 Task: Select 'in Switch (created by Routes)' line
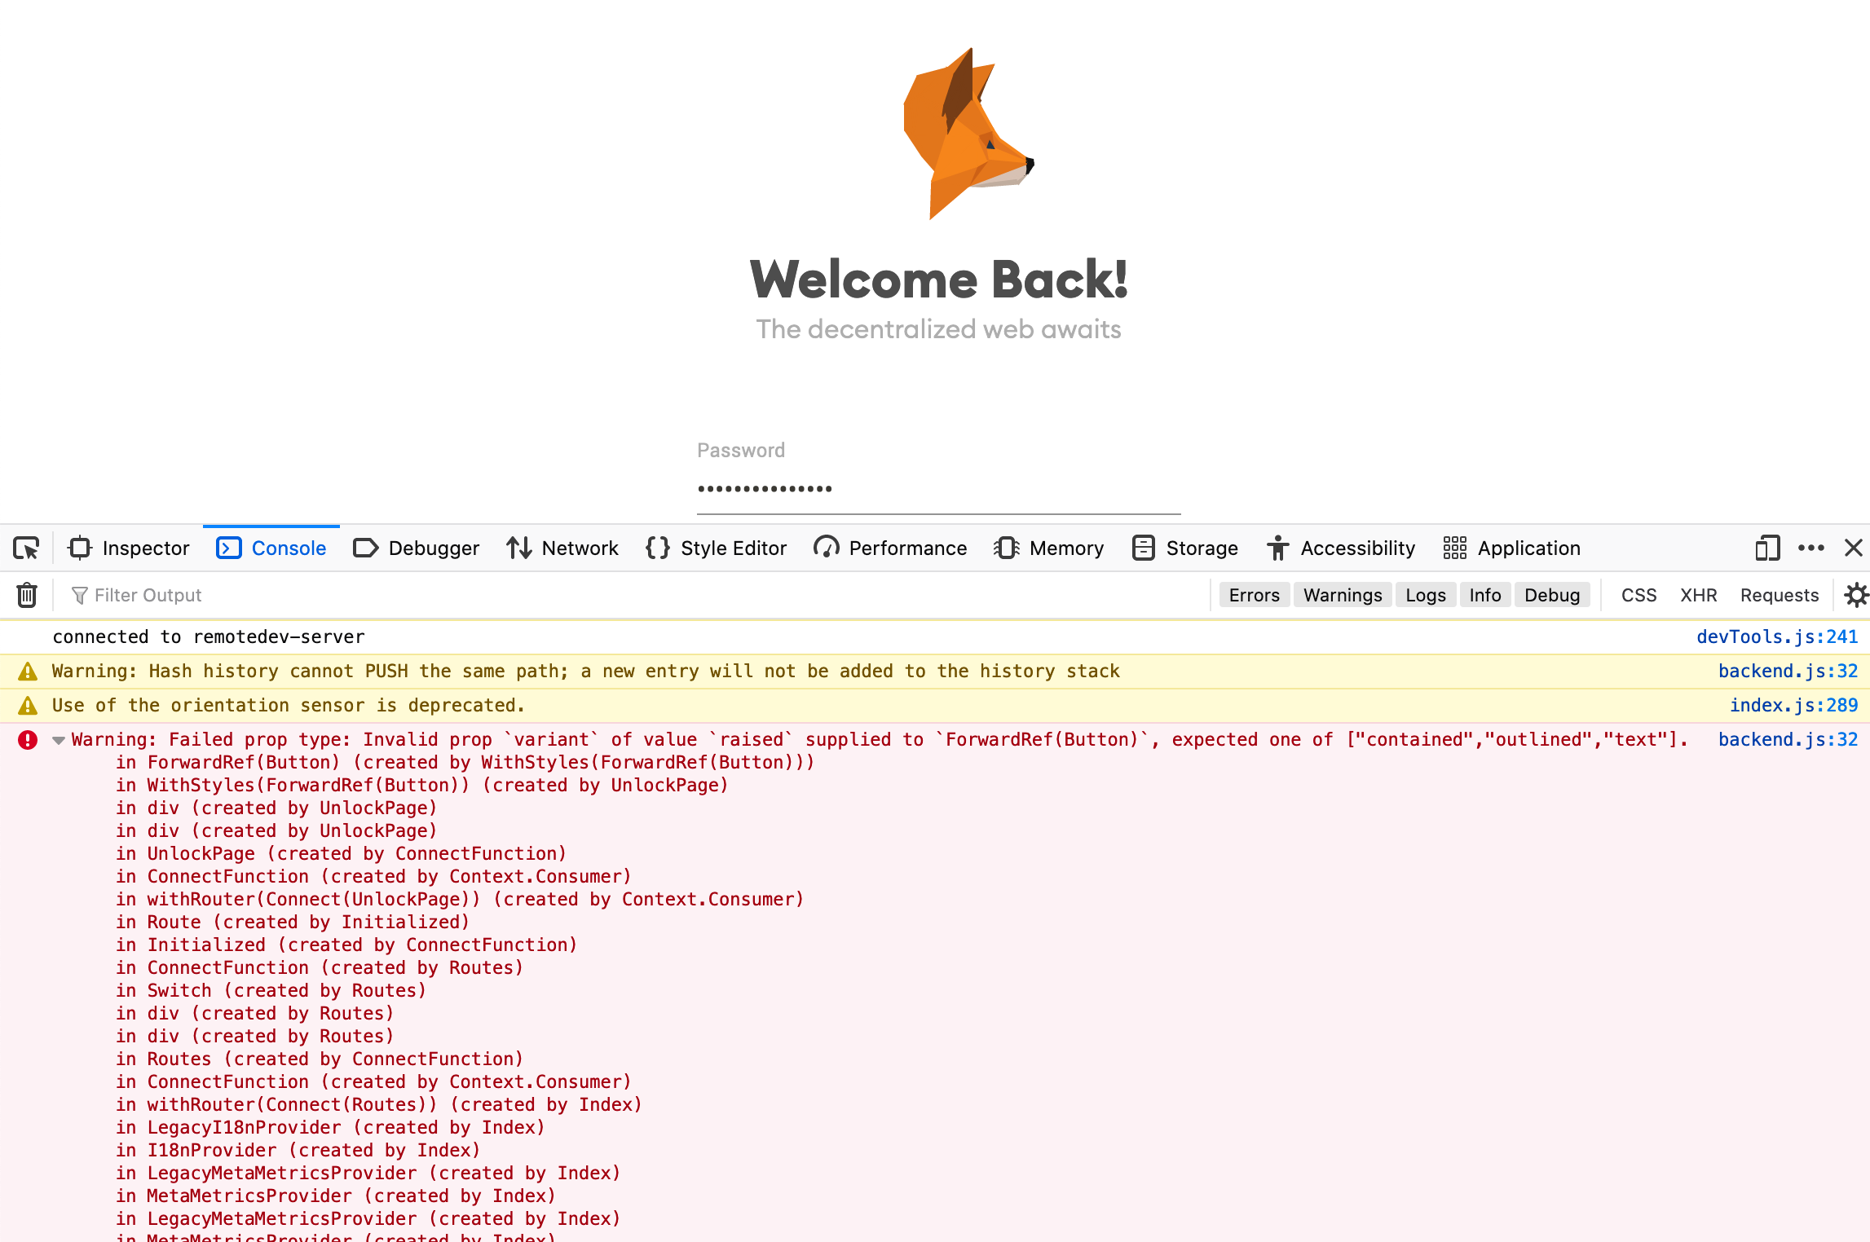pyautogui.click(x=271, y=991)
